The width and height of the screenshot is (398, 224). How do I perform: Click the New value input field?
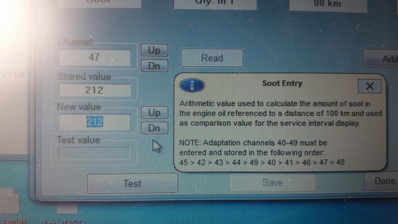[x=94, y=121]
